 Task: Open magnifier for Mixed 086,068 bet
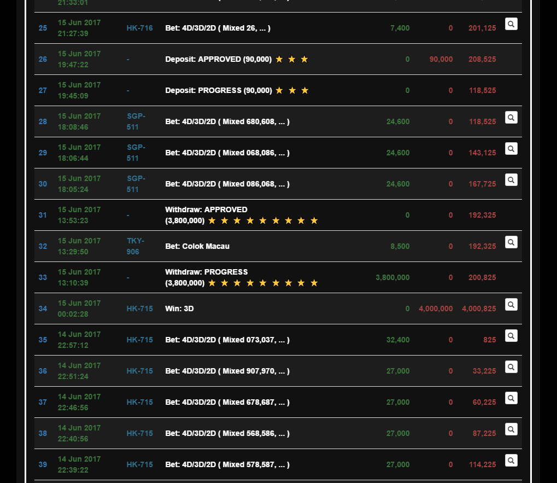(x=511, y=179)
